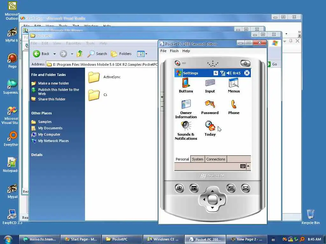Tap the speaker volume icon in emulator title bar
The image size is (326, 244).
[229, 73]
